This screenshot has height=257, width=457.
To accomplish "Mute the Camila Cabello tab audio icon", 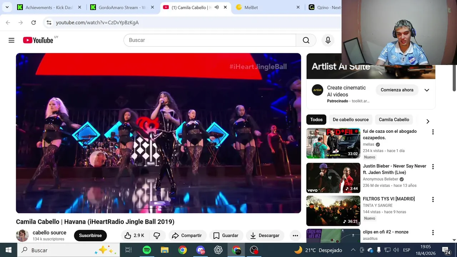I will point(216,7).
